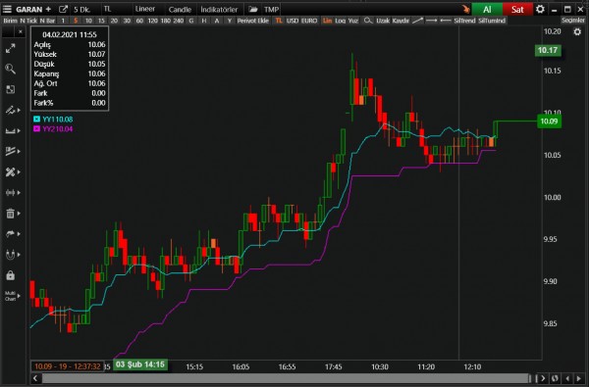This screenshot has width=589, height=387.
Task: Select the magnet snap tool
Action: click(10, 255)
